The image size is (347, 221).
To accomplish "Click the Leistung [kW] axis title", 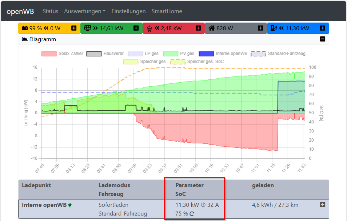I will click(26, 113).
